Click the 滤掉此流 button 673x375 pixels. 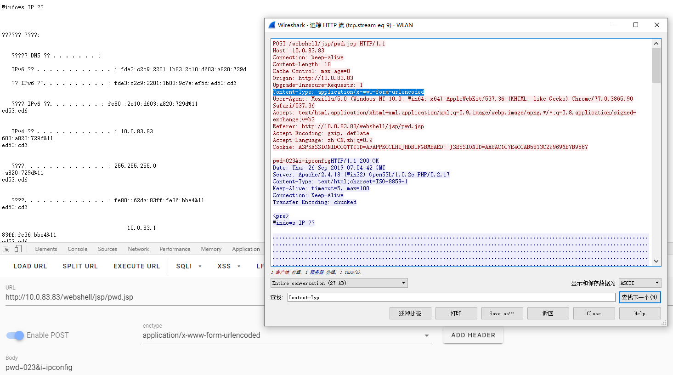coord(410,313)
